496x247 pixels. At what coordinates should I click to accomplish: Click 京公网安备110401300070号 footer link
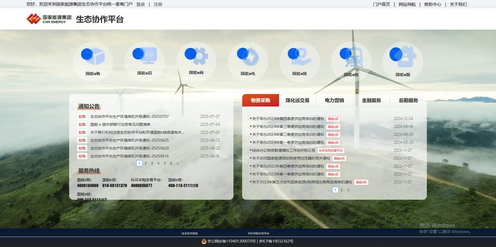pyautogui.click(x=231, y=242)
